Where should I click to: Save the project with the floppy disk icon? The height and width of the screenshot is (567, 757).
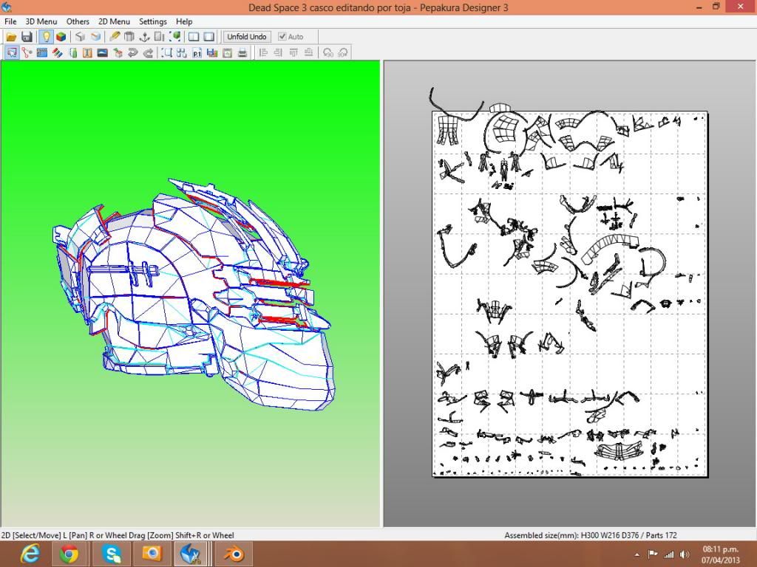(27, 37)
